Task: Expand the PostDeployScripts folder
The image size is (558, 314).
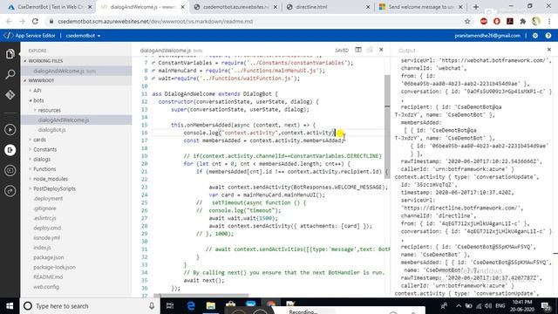Action: pos(54,188)
